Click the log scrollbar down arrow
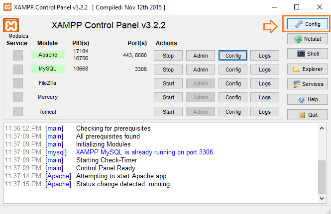The width and height of the screenshot is (331, 214). click(322, 199)
